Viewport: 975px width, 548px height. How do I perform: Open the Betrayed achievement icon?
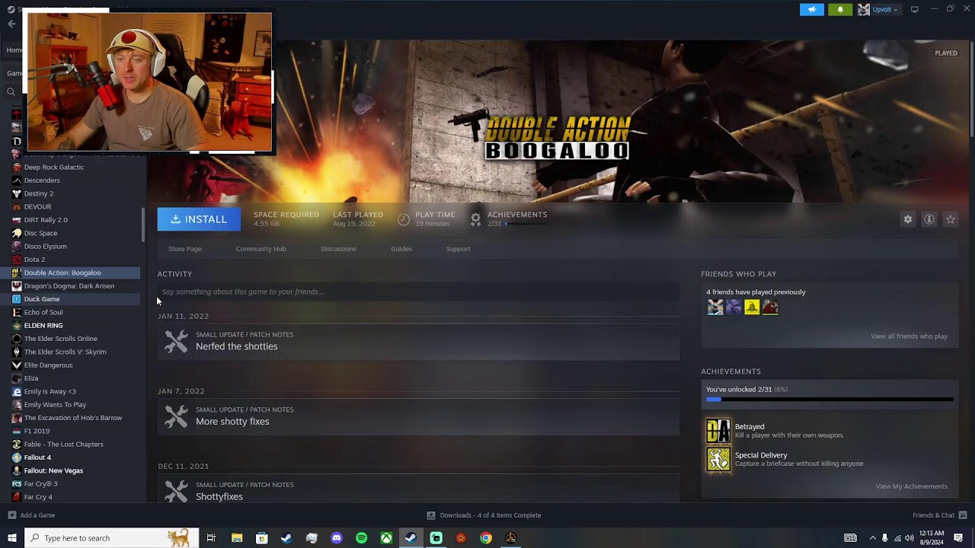(718, 431)
